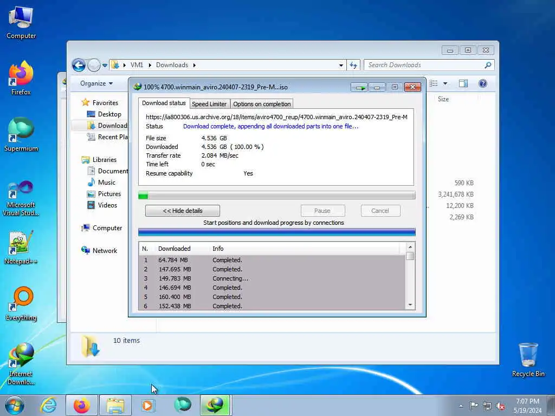Open the Computer desktop icon
Screen dimensions: 555x416
click(21, 22)
